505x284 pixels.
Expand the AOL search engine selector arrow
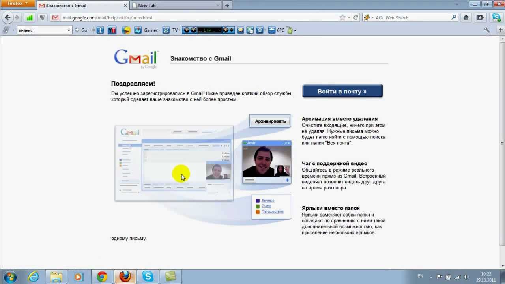[372, 18]
